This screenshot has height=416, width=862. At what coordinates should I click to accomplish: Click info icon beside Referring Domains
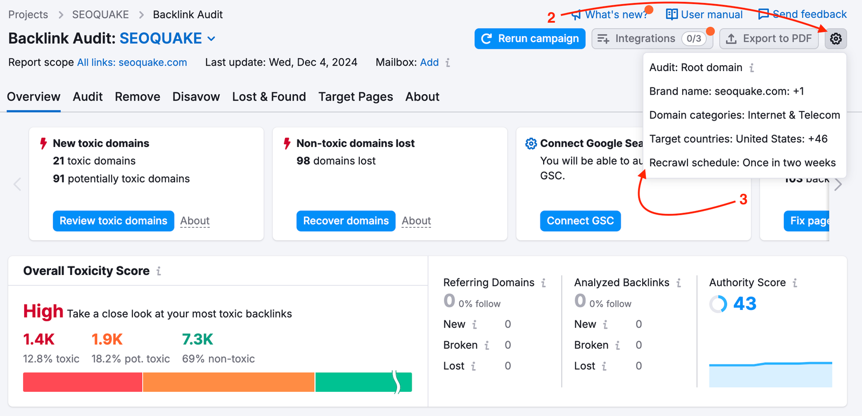pyautogui.click(x=544, y=283)
